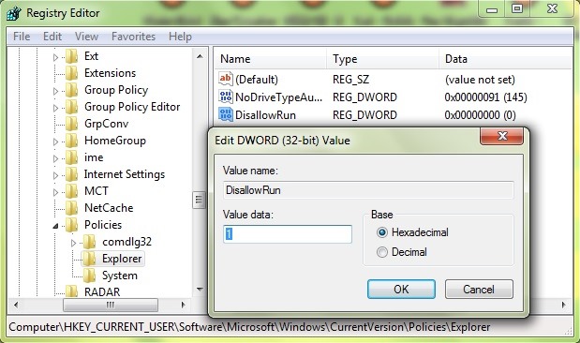Click the Internet Settings folder icon
This screenshot has width=580, height=343.
(72, 174)
